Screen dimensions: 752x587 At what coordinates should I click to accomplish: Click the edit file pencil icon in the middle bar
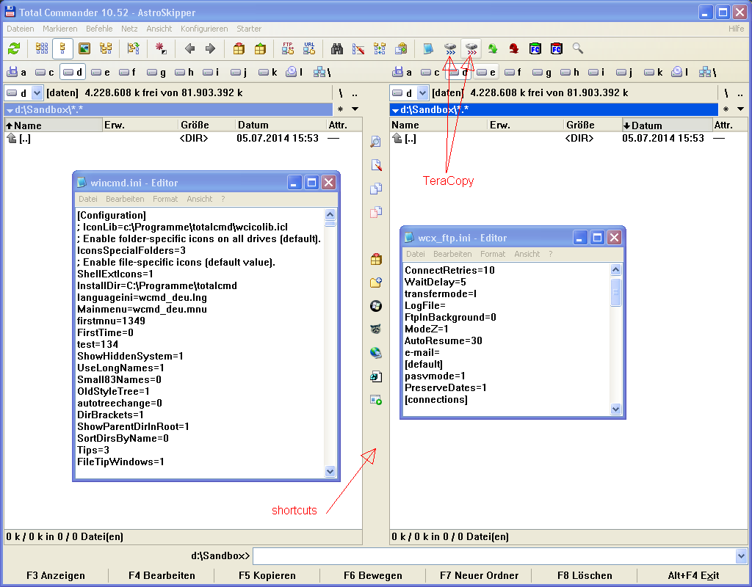(x=376, y=165)
